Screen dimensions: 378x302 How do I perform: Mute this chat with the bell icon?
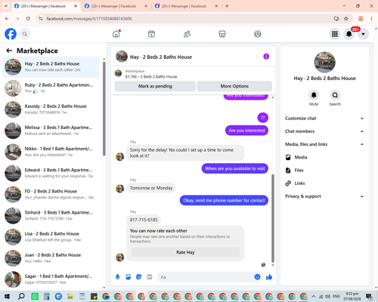pyautogui.click(x=314, y=95)
